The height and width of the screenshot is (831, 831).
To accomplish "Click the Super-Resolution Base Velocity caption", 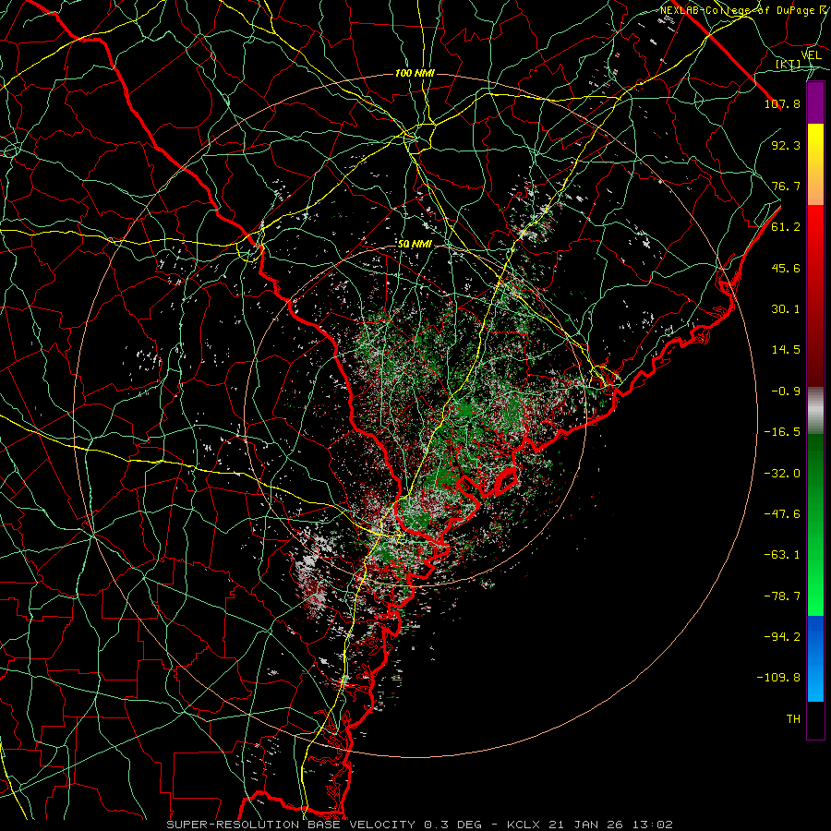I will [x=420, y=825].
